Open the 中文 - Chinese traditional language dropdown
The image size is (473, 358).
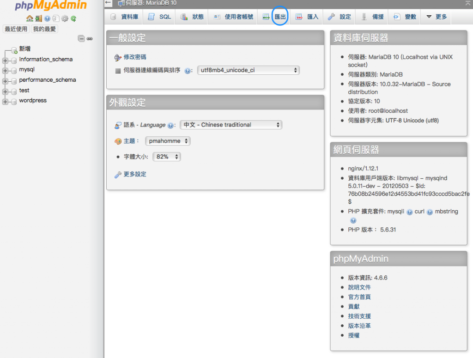tap(231, 125)
